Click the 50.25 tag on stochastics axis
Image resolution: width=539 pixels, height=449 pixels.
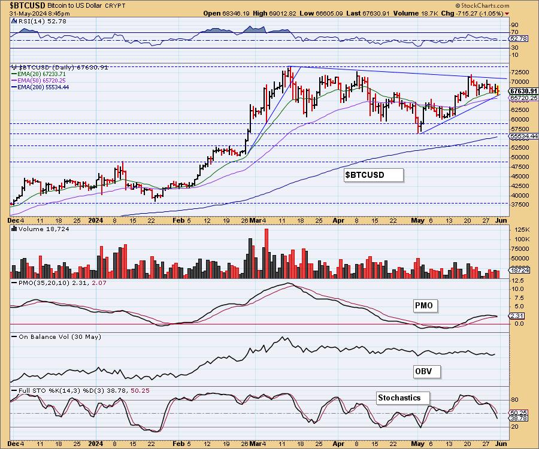(x=519, y=413)
